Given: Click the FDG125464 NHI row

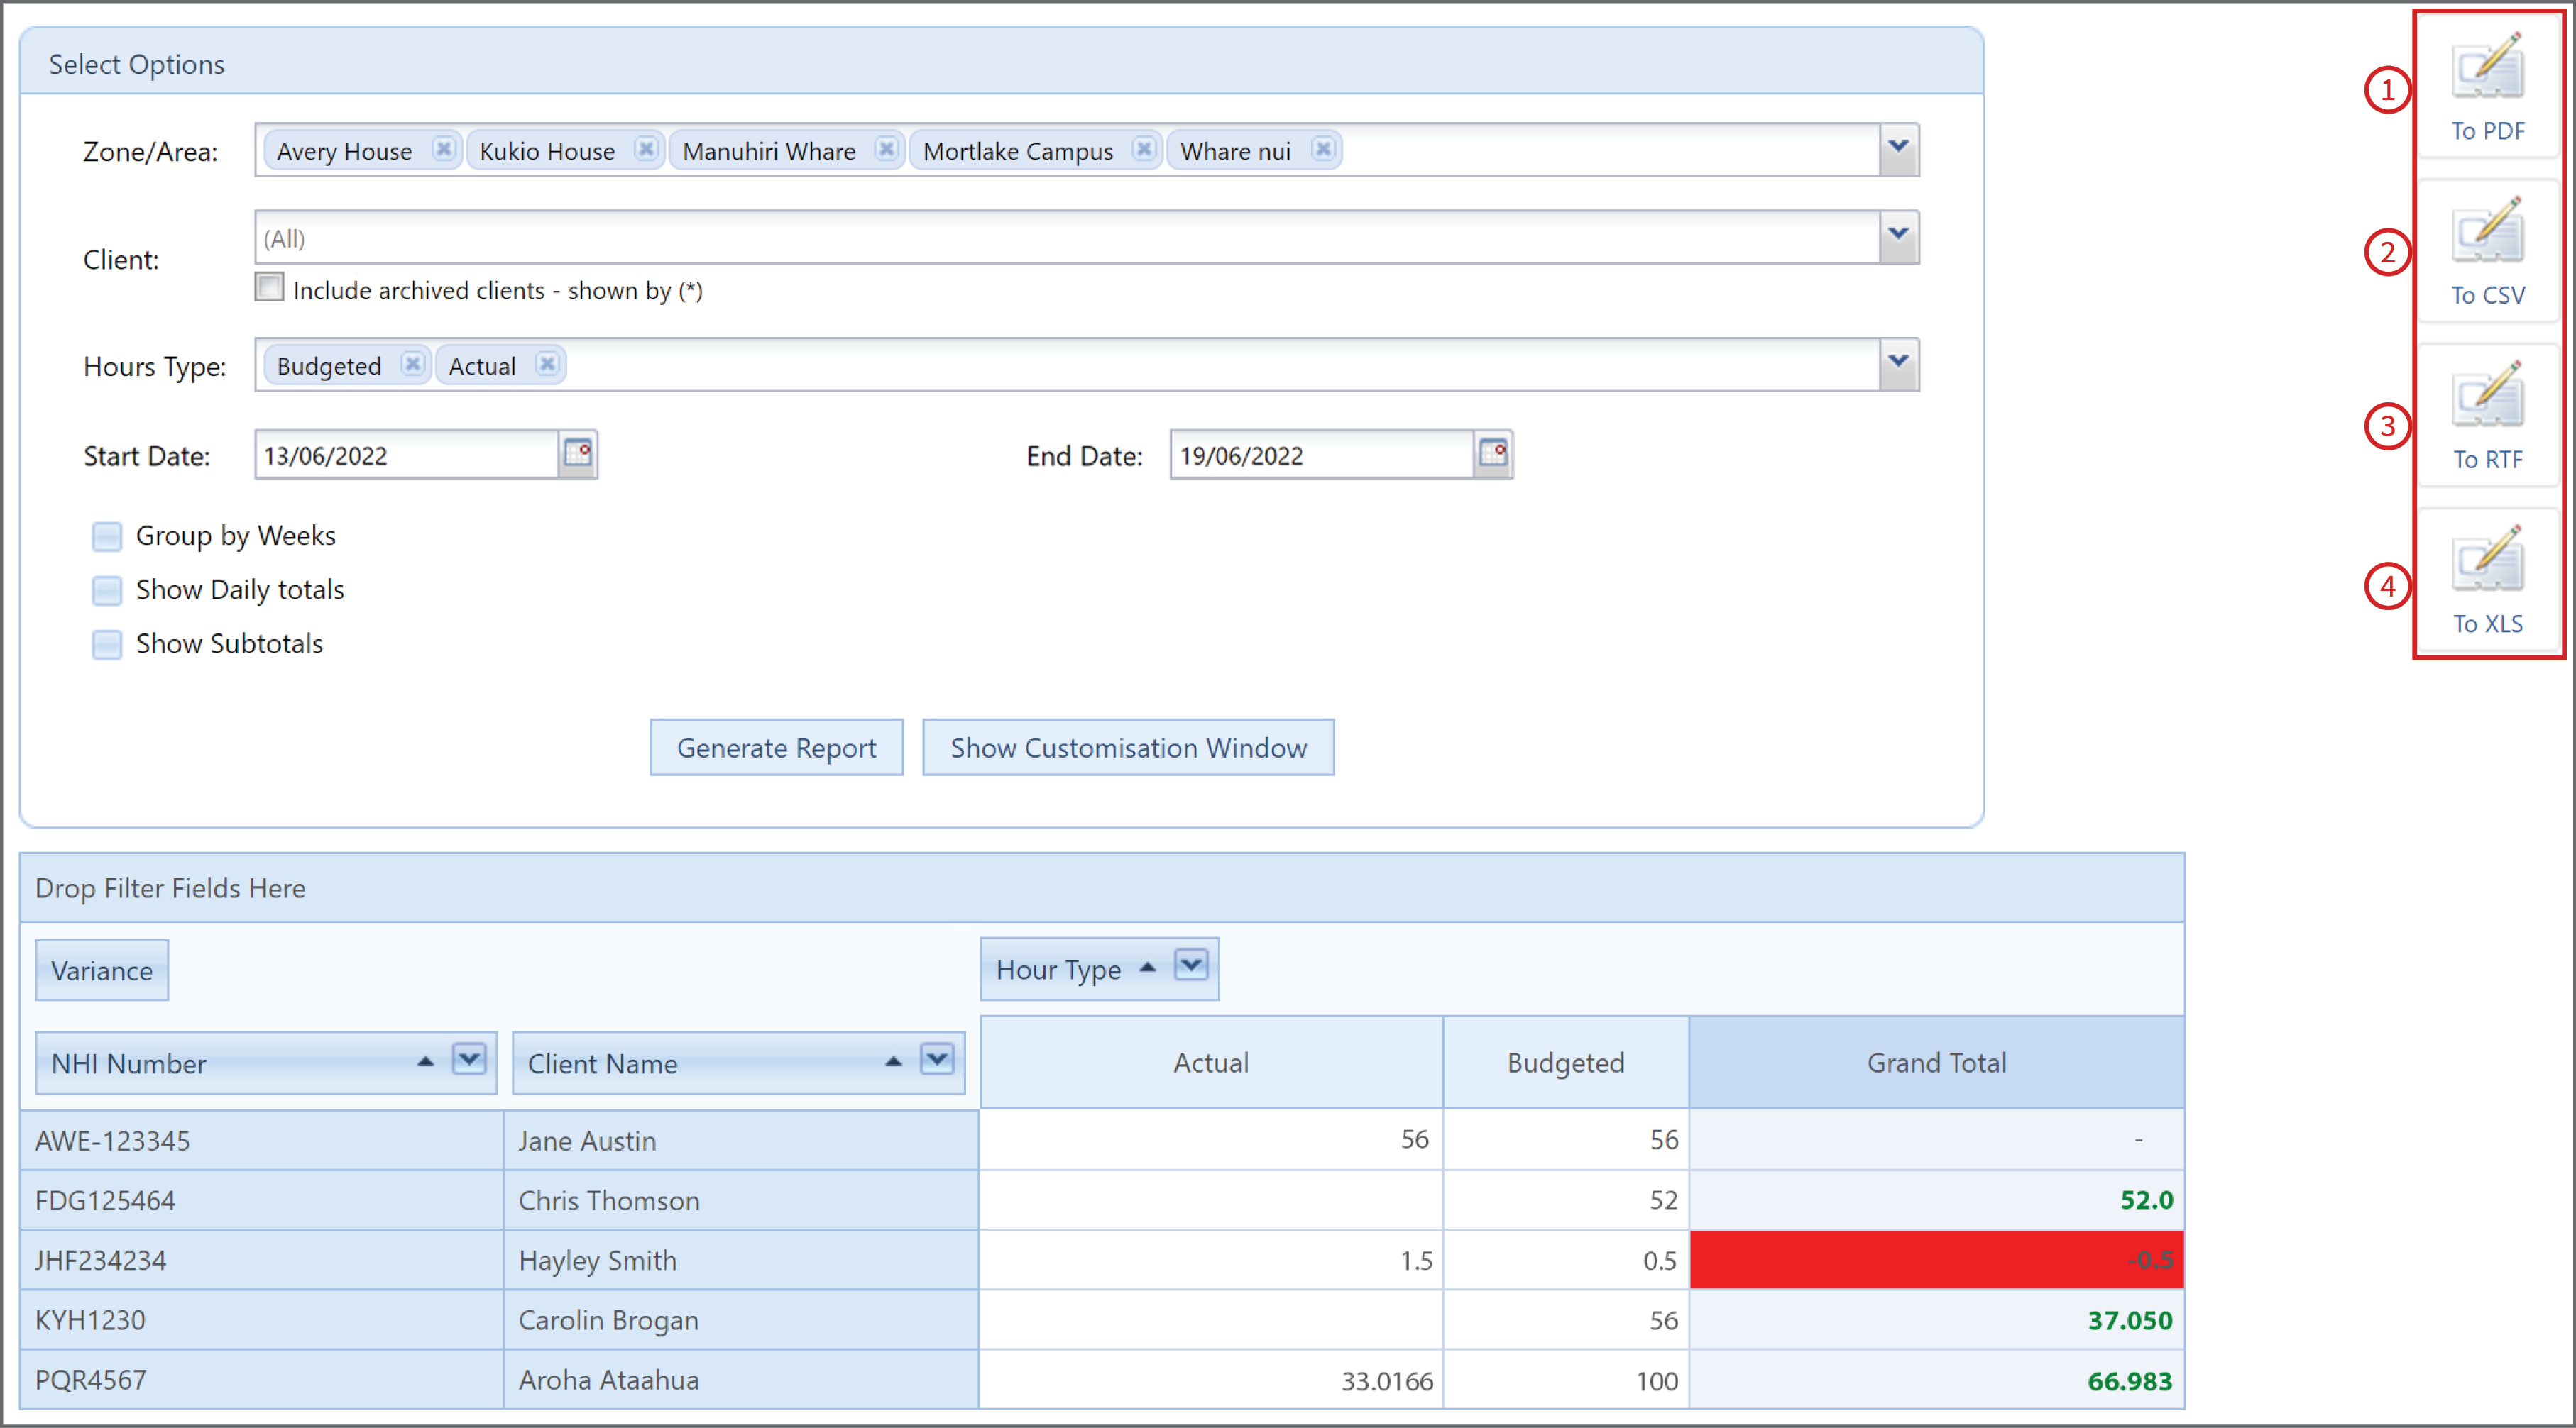Looking at the screenshot, I should (x=261, y=1200).
